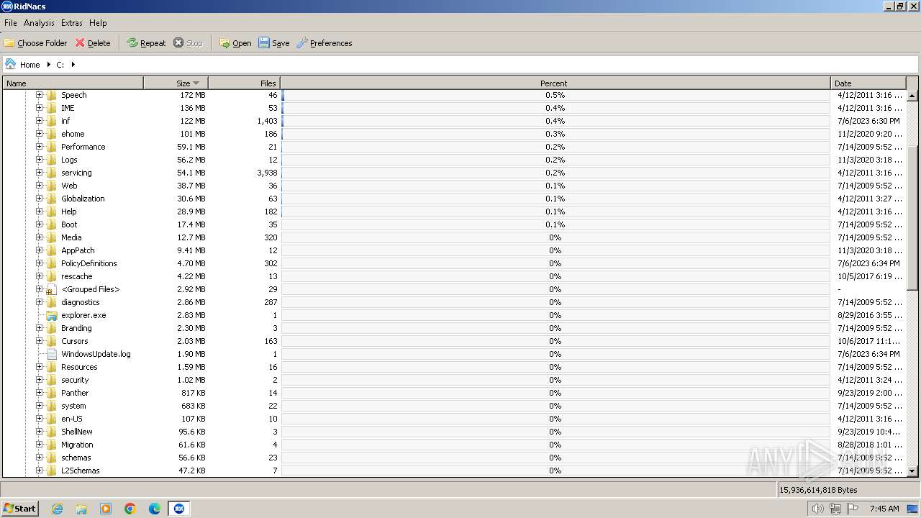The width and height of the screenshot is (921, 518).
Task: Sort by the Files column header
Action: [244, 83]
